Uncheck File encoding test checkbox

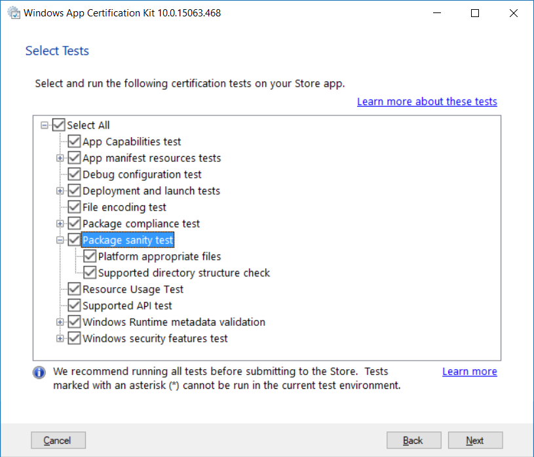(x=74, y=207)
